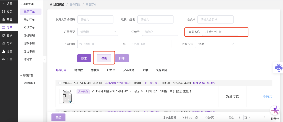The image size is (283, 122).
Task: Open 退款申请 in the side menu
Action: pos(29,43)
